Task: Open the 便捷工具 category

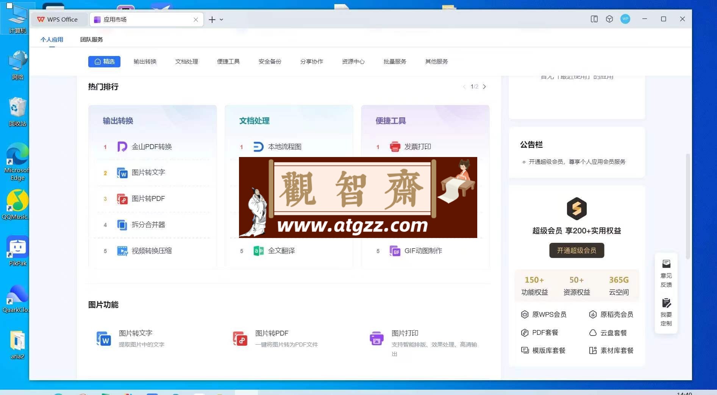Action: point(228,62)
